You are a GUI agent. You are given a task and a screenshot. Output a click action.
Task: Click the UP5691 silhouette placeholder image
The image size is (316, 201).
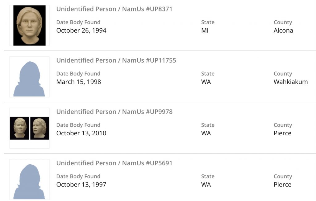(x=29, y=179)
